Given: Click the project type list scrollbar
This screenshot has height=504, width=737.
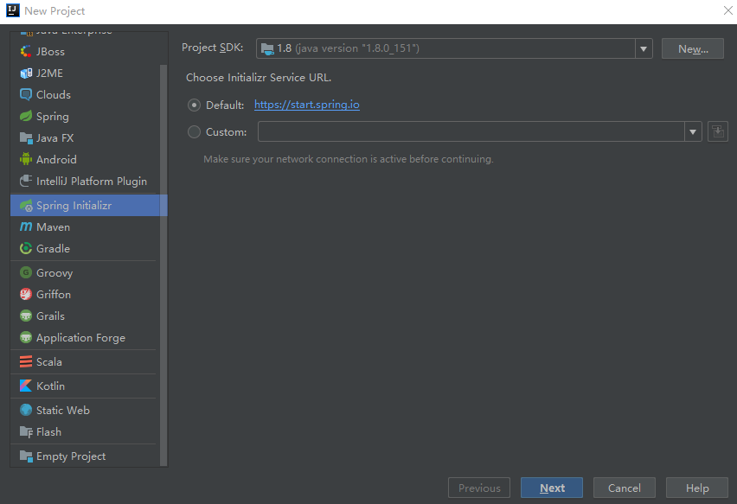Looking at the screenshot, I should pyautogui.click(x=163, y=265).
